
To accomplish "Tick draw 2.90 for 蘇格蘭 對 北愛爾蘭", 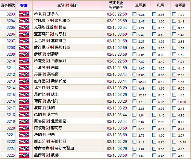I will click(x=154, y=121).
